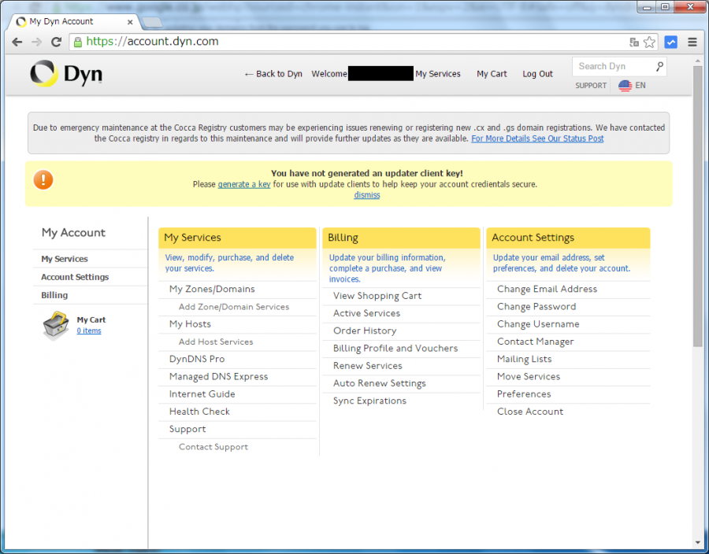Image resolution: width=709 pixels, height=554 pixels.
Task: Open Billing Profile and Vouchers
Action: [395, 349]
